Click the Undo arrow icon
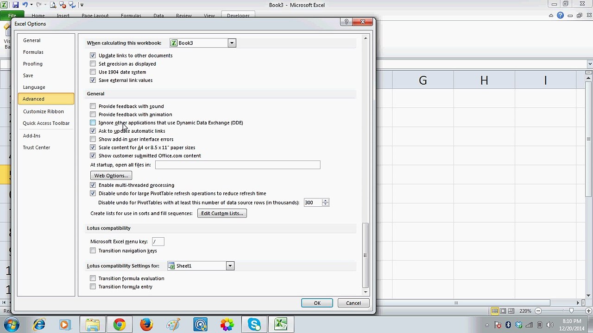 [x=25, y=5]
